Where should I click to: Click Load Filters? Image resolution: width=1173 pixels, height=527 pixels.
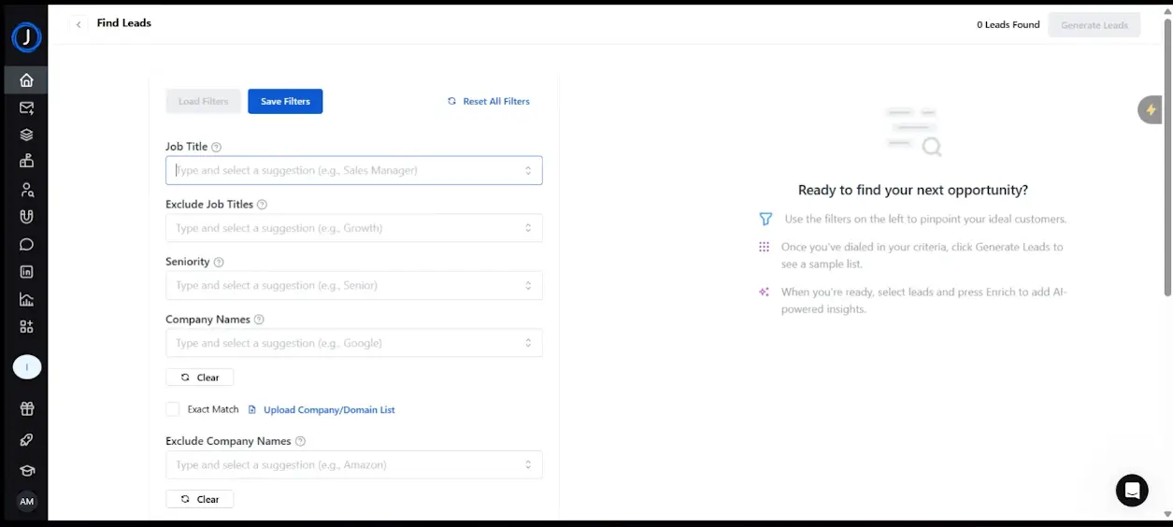click(x=203, y=101)
